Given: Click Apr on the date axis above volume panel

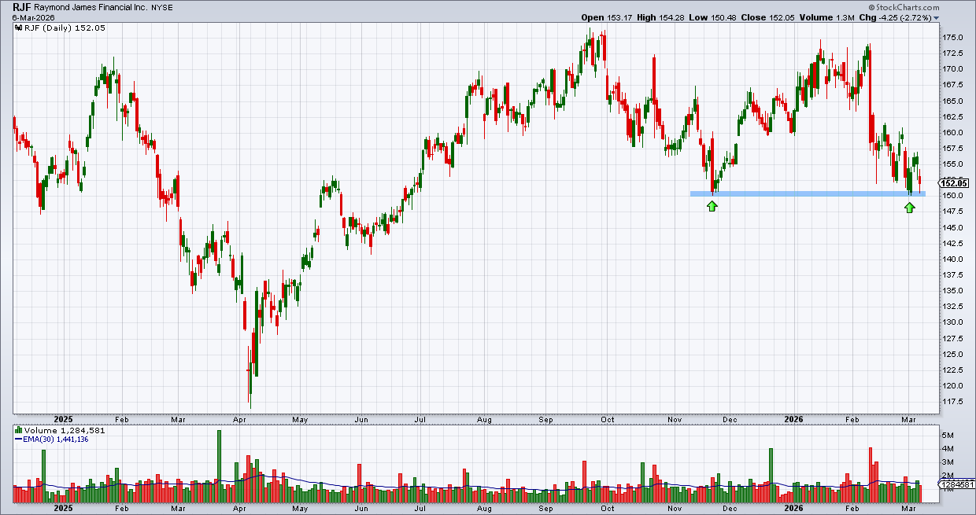Looking at the screenshot, I should tap(239, 419).
